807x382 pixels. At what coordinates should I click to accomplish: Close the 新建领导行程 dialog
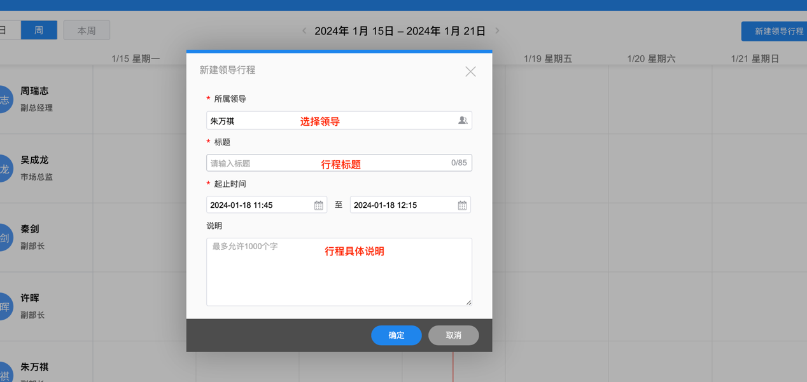click(470, 72)
